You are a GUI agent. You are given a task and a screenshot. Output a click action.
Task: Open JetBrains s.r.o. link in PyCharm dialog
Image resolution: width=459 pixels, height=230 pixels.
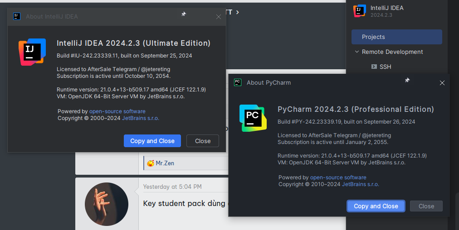pos(360,184)
